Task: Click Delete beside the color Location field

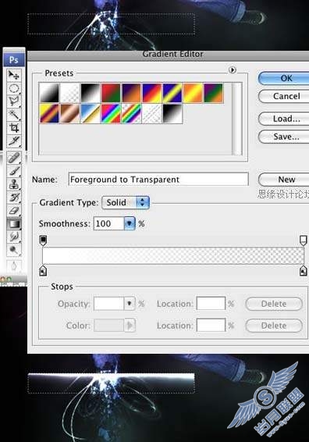Action: click(274, 326)
